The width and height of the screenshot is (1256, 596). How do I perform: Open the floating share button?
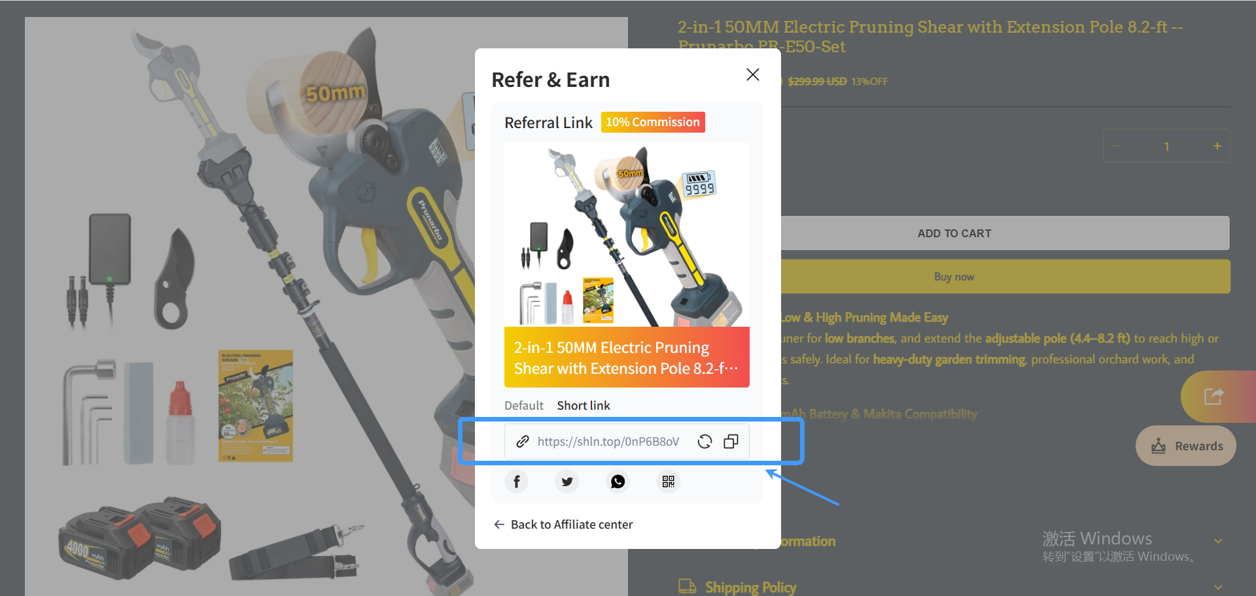click(1214, 397)
